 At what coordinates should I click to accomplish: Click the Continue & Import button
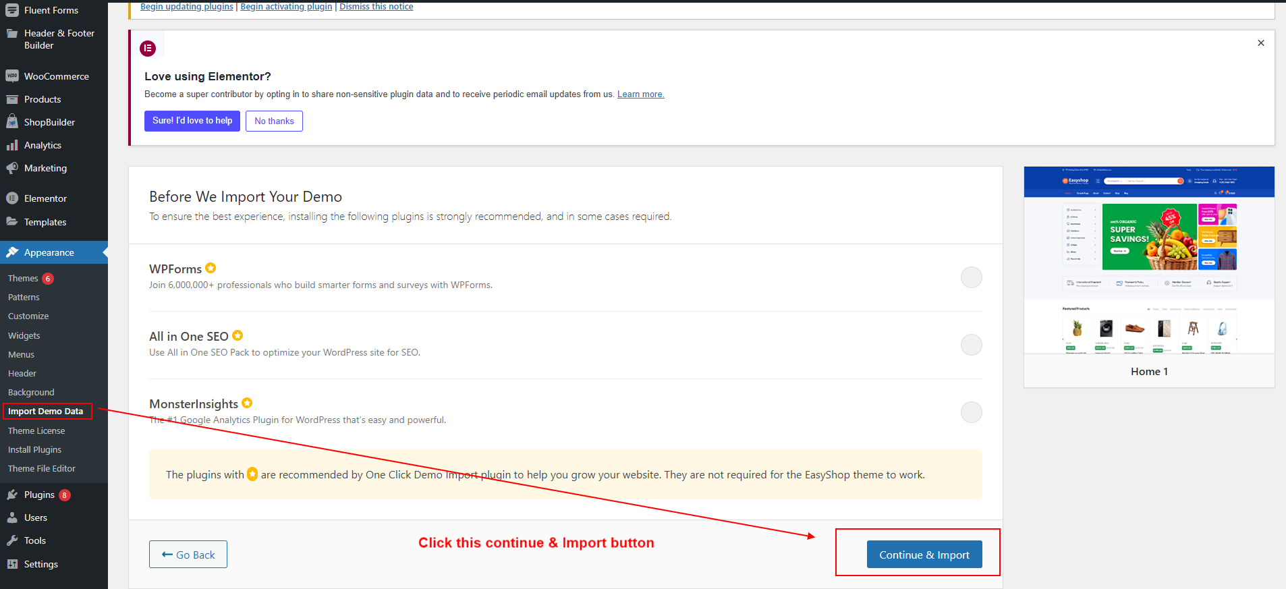[x=924, y=555]
